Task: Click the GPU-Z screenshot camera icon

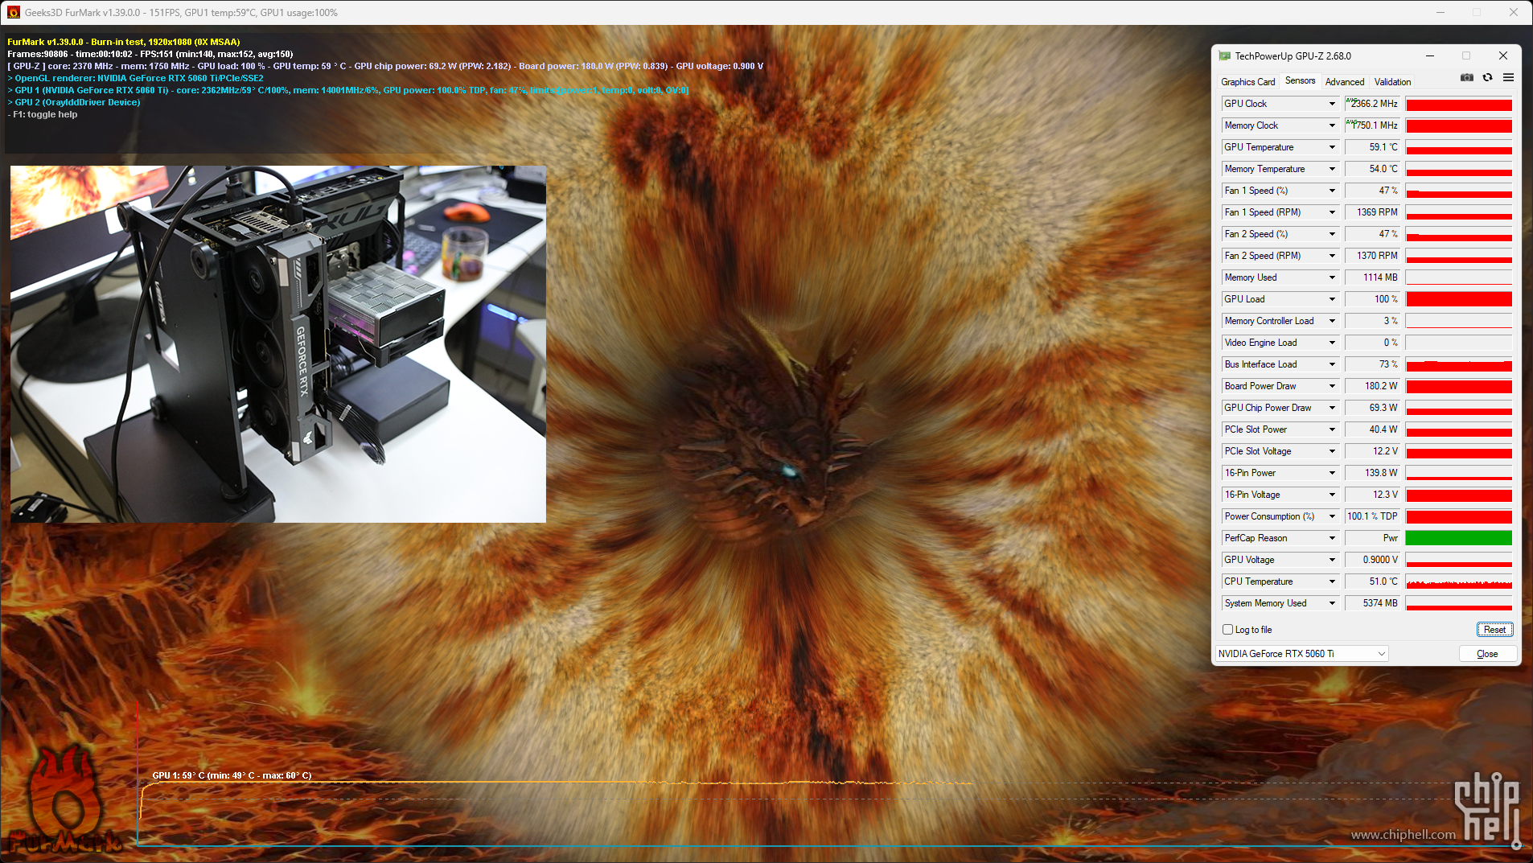Action: tap(1467, 78)
